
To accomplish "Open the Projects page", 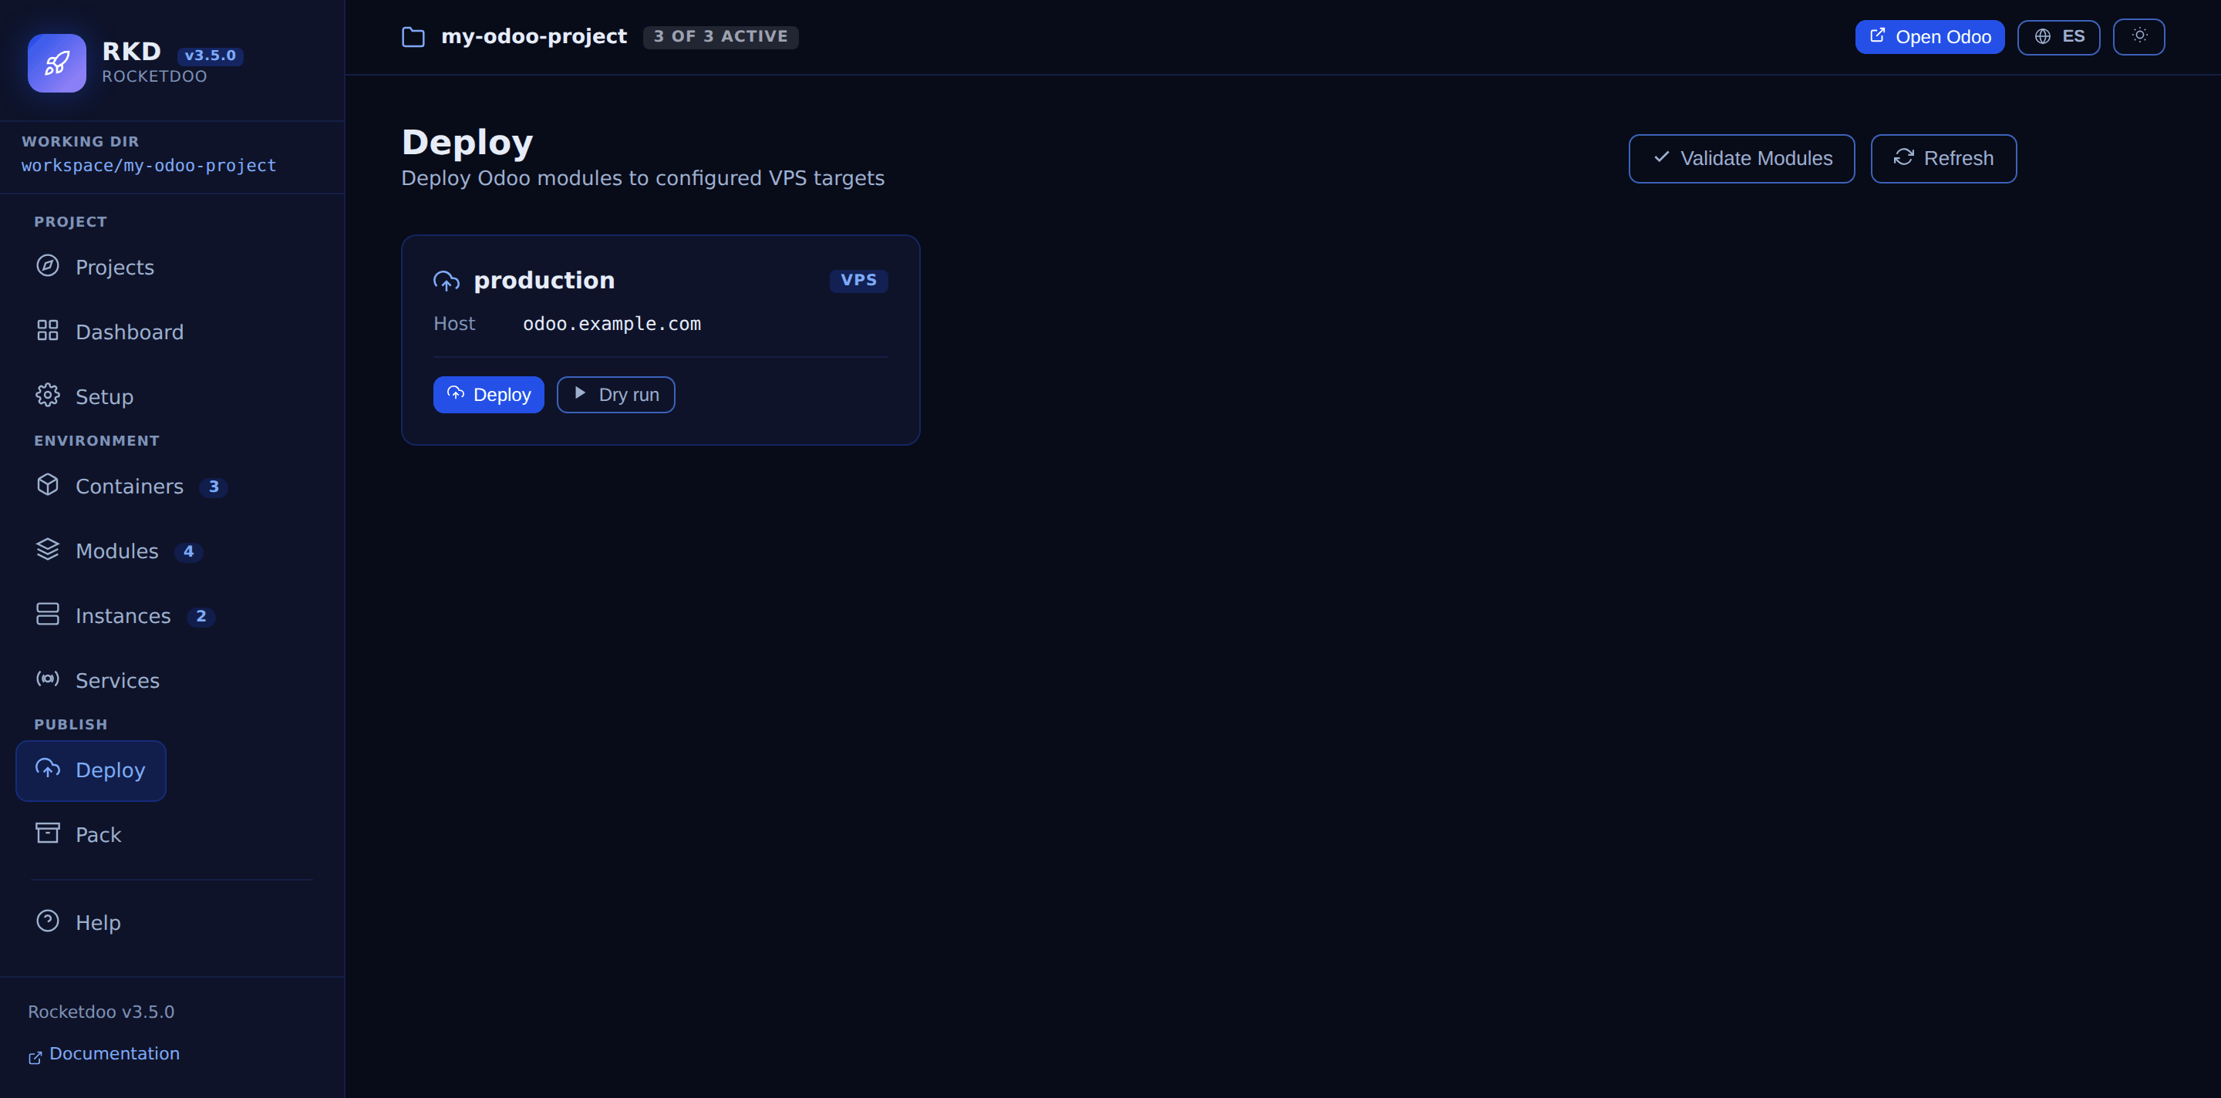I will (x=95, y=267).
